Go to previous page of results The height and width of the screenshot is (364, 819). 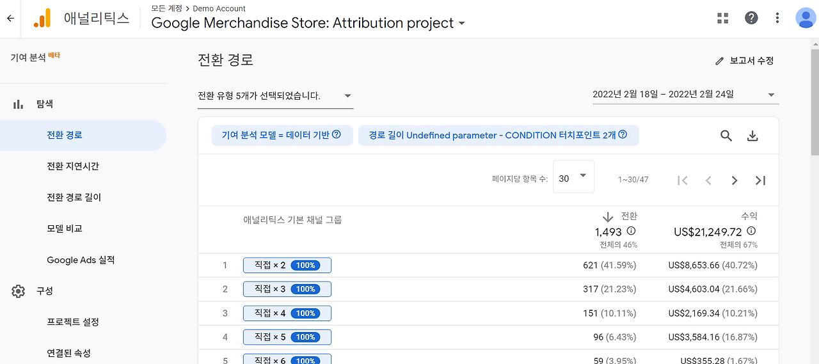[x=708, y=180]
